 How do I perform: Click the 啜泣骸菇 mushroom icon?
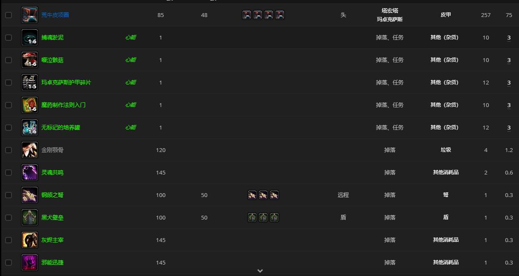tap(30, 60)
